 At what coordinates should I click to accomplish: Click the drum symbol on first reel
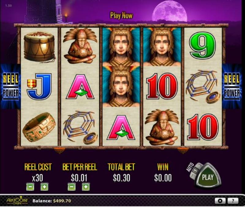coord(39,47)
